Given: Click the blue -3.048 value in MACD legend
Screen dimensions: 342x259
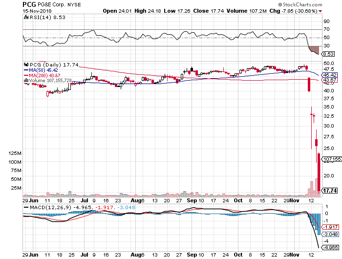Looking at the screenshot, I should (126, 208).
